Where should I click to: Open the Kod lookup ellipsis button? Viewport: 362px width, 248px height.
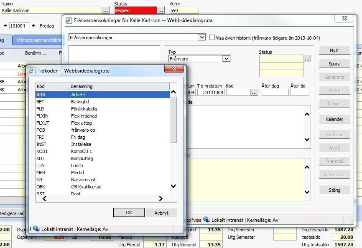pos(255,93)
